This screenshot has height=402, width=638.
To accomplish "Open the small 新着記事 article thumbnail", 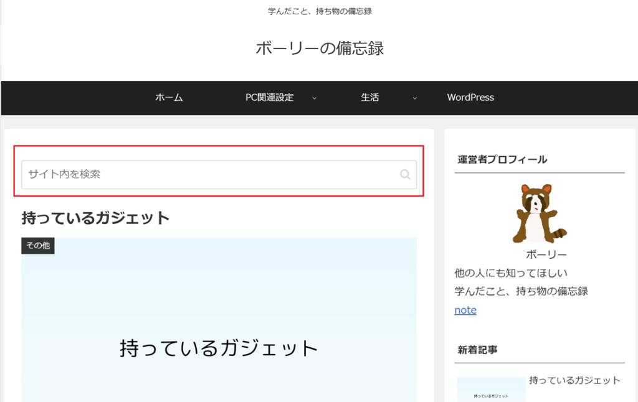I will tap(491, 390).
